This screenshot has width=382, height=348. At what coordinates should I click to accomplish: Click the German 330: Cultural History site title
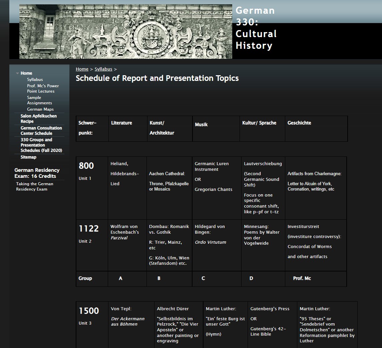pyautogui.click(x=256, y=28)
